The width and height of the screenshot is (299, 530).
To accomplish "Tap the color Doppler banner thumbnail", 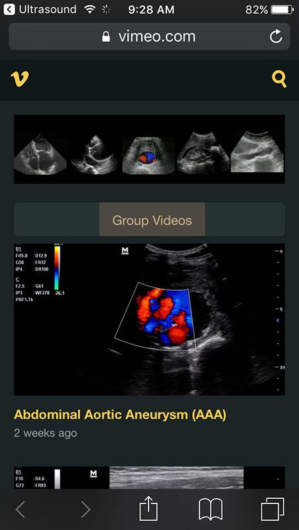I will coord(149,156).
